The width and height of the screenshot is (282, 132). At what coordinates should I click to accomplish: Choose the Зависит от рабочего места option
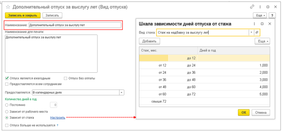click(7, 111)
